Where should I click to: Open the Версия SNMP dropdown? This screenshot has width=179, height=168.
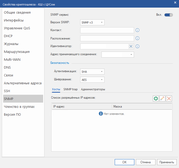92,23
